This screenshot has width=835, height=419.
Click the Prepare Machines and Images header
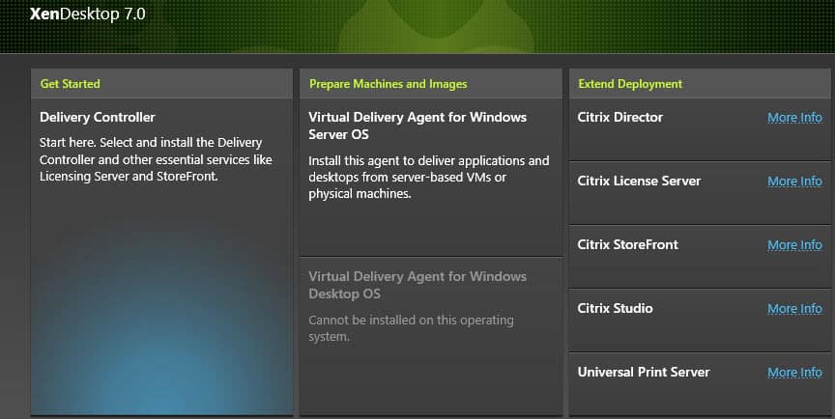(x=388, y=84)
